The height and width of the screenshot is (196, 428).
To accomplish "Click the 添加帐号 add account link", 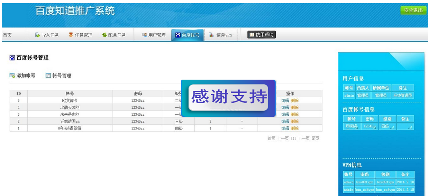I will [x=22, y=75].
